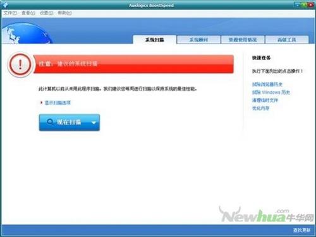
Task: Click the 快捷任务 heading text
Action: click(261, 58)
